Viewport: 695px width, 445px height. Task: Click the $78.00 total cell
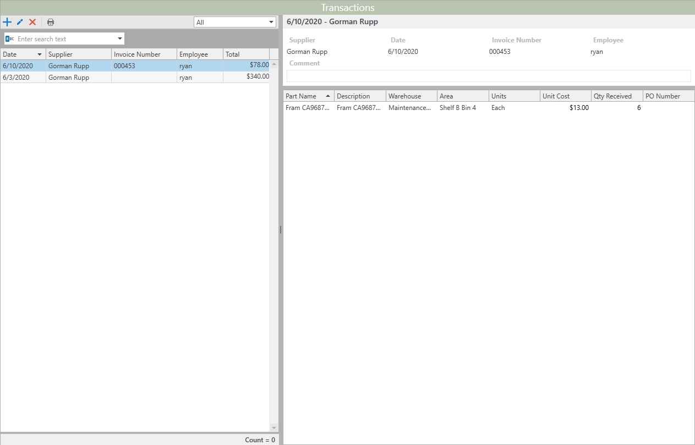(246, 65)
